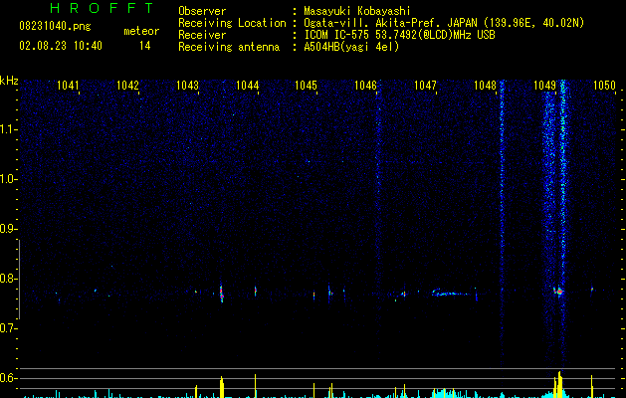Click the tallest yellow power bar near 1049
Image resolution: width=626 pixels, height=398 pixels.
pyautogui.click(x=559, y=384)
